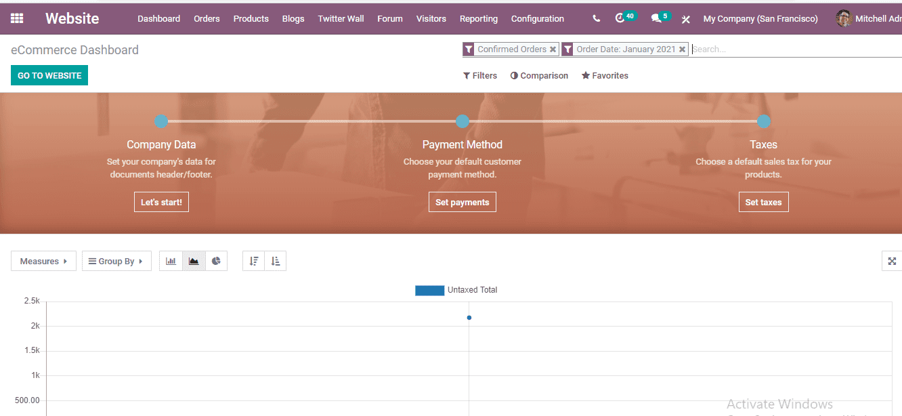
Task: Click the Let's start! button
Action: point(161,202)
